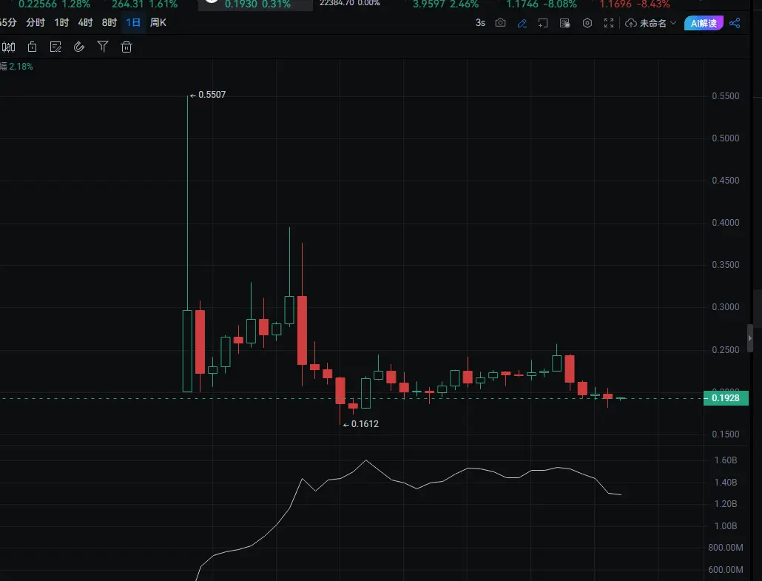
Task: Click the 0.1930 0.31% ticker item
Action: [x=257, y=4]
